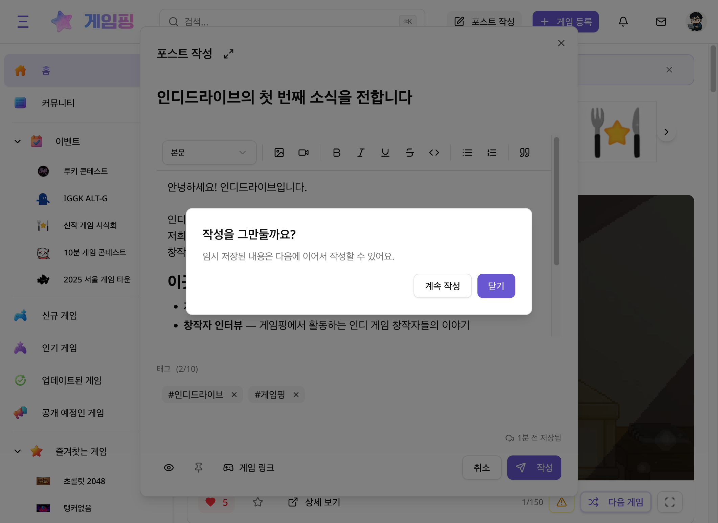
Task: Toggle bold formatting in the editor
Action: [x=336, y=153]
